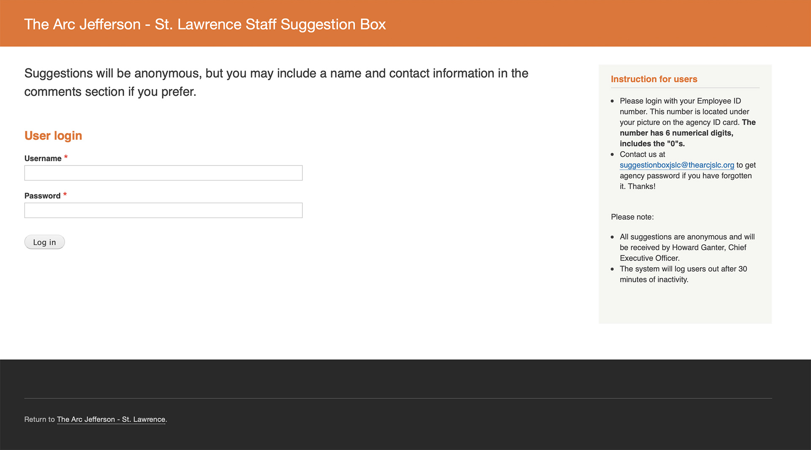Click the red asterisk next to Username

click(66, 157)
